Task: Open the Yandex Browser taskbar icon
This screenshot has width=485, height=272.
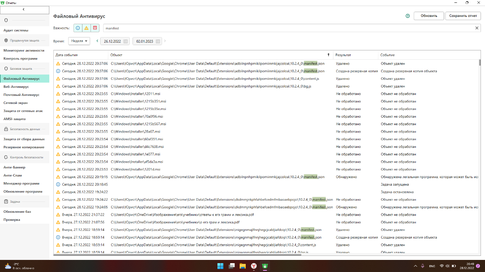Action: 254,266
